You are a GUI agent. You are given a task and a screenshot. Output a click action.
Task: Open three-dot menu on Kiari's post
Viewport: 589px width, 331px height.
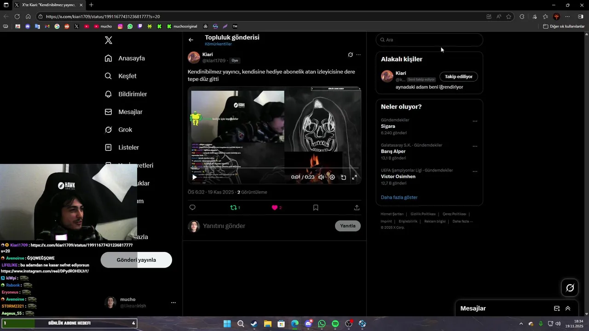coord(358,55)
